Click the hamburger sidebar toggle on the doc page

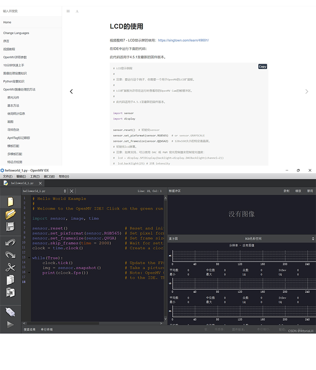click(x=68, y=11)
